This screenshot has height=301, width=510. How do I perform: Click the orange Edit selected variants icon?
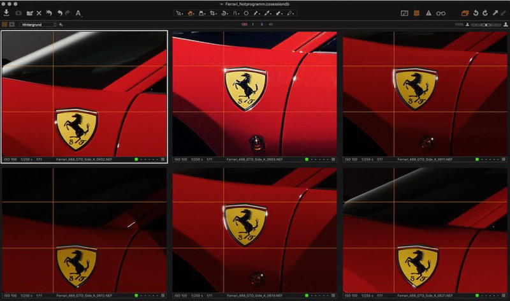(x=465, y=13)
